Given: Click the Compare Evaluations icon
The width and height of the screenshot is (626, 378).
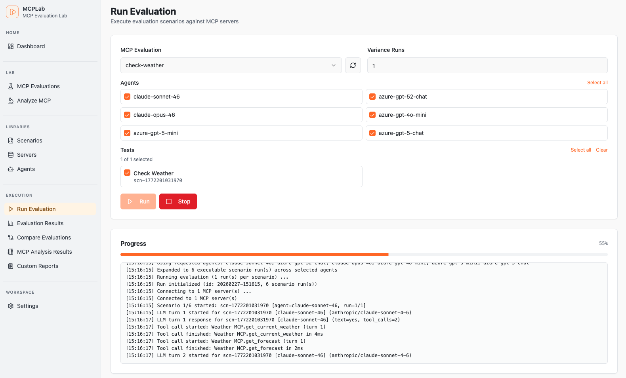Looking at the screenshot, I should 11,237.
